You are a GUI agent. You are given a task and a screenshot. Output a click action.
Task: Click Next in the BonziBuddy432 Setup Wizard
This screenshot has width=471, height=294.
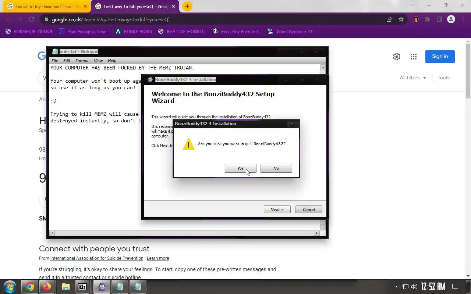(x=277, y=209)
